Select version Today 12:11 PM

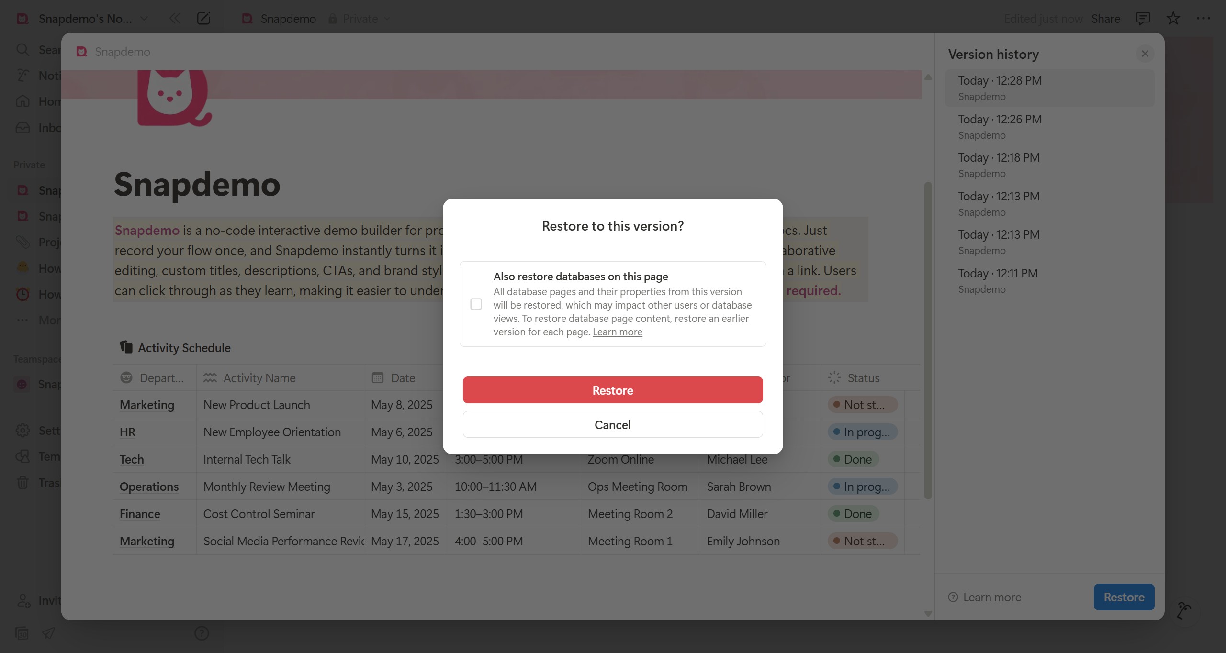[1049, 281]
